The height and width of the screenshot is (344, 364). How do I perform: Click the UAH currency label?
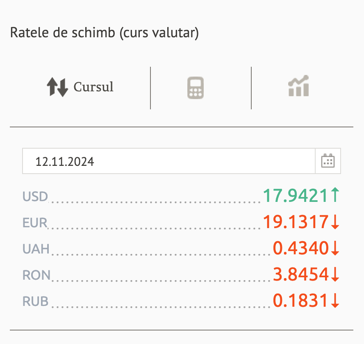[x=36, y=249]
